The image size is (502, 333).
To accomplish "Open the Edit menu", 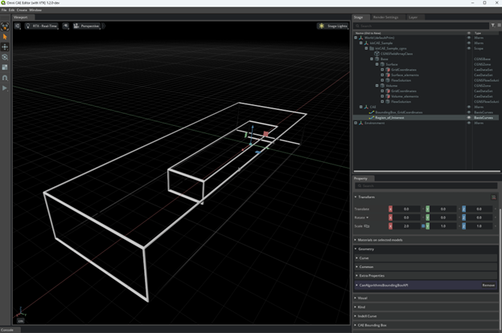I will click(x=11, y=10).
